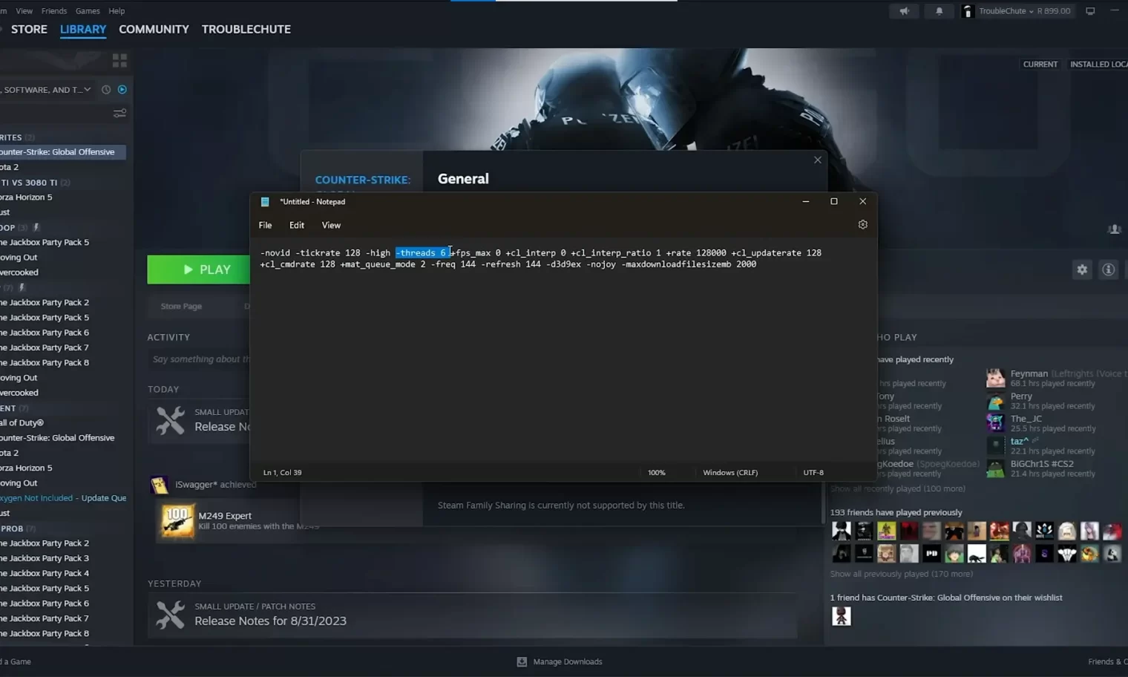Click the green PLAY button

199,269
